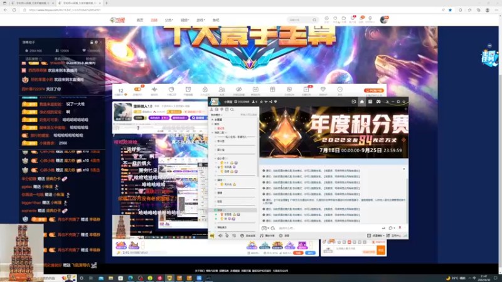Click the home icon in YY window title bar
The width and height of the screenshot is (502, 282).
(362, 102)
